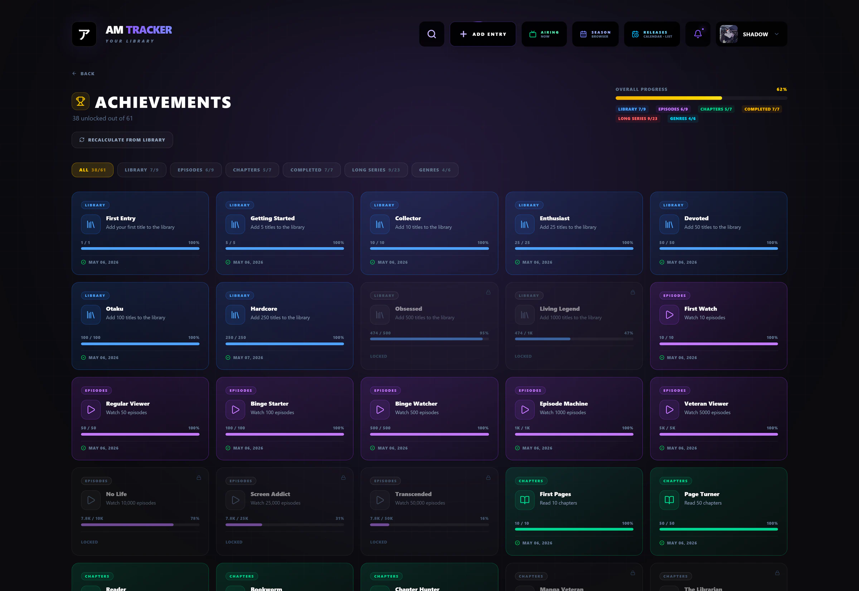Open the search icon button
Viewport: 859px width, 591px height.
click(431, 34)
